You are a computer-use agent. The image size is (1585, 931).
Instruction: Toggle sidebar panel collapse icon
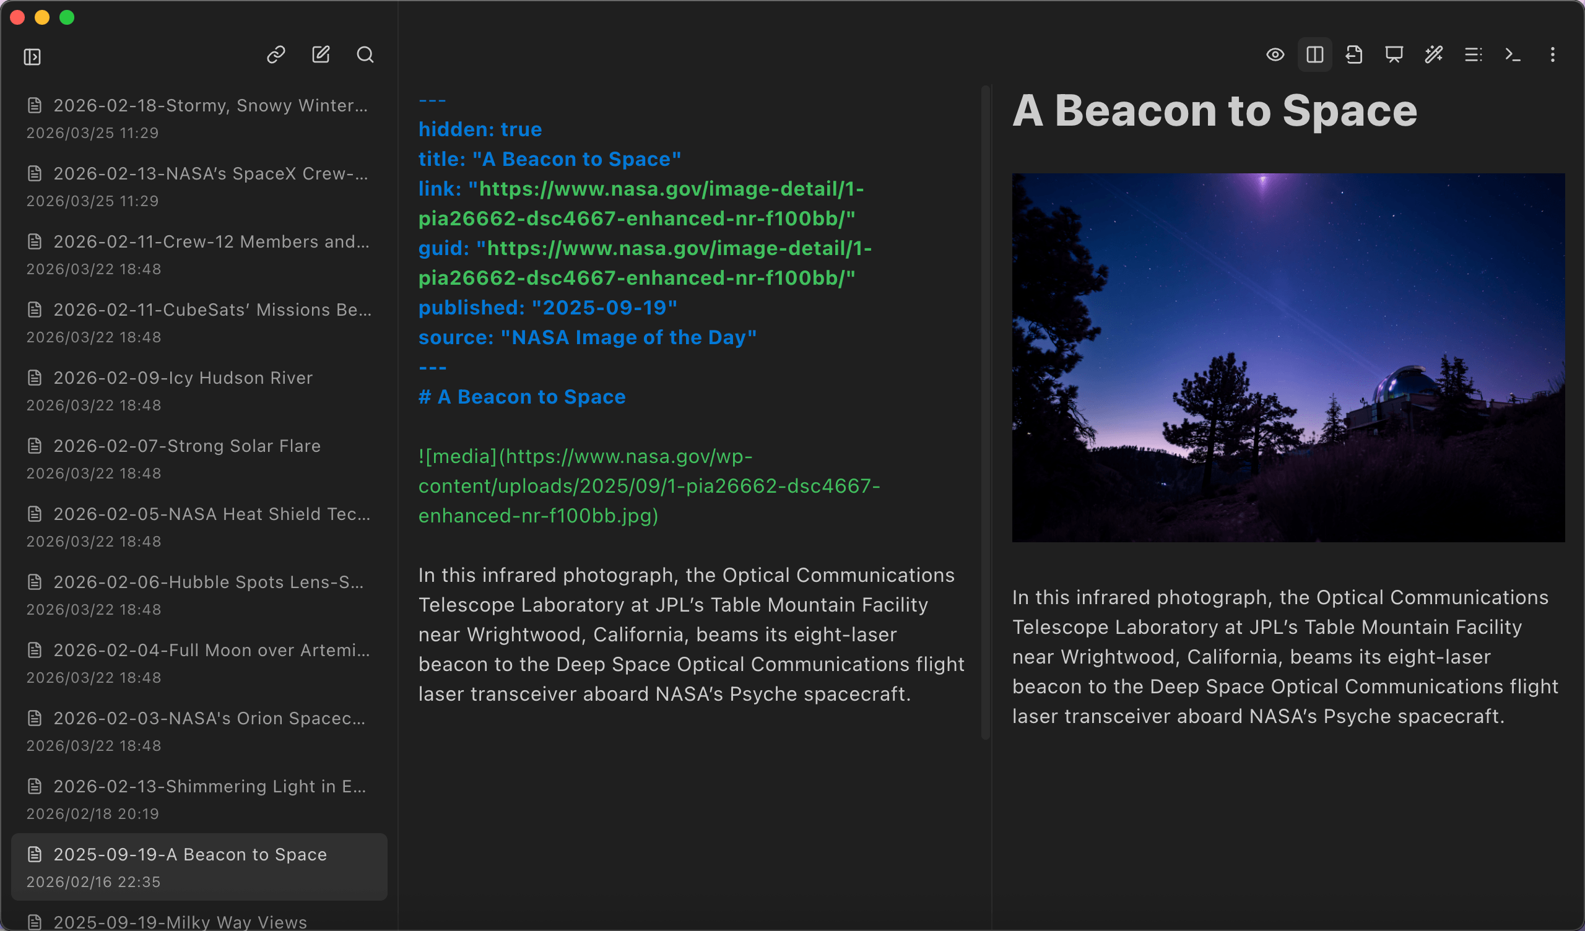(x=32, y=56)
